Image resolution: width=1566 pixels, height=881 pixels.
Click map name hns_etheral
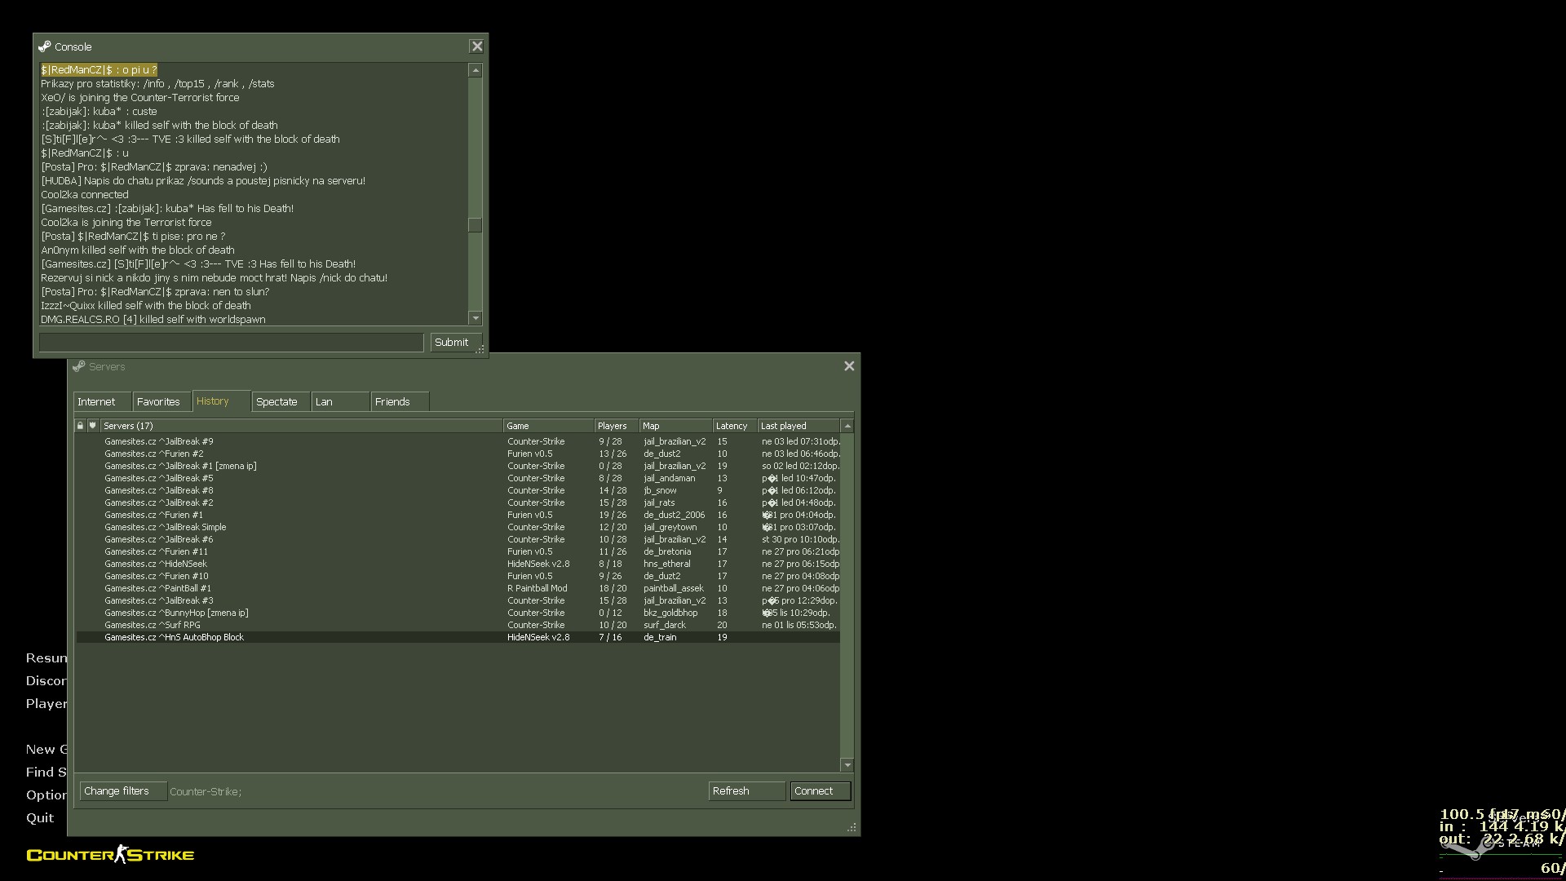(x=666, y=564)
